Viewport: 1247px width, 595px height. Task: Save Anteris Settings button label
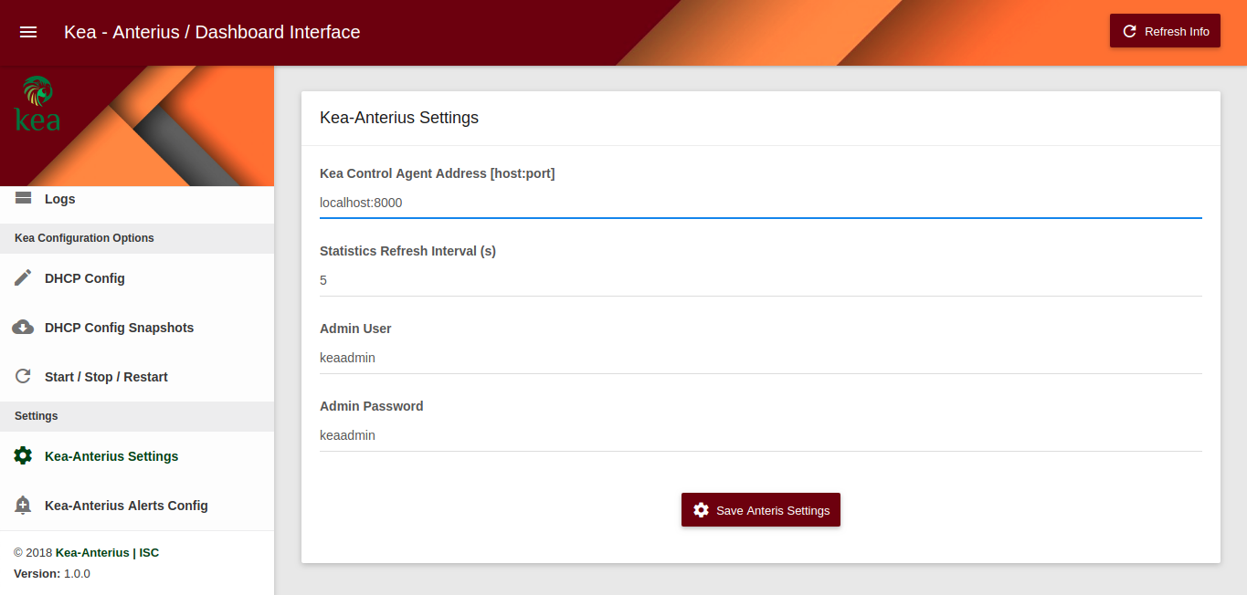coord(773,510)
